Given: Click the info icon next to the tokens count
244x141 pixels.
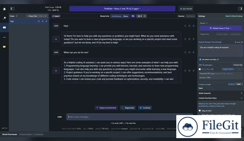Looking at the screenshot, I should 242,42.
